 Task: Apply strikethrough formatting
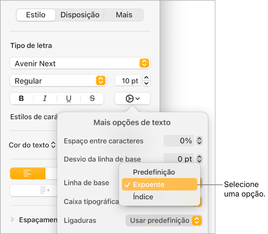pyautogui.click(x=92, y=99)
